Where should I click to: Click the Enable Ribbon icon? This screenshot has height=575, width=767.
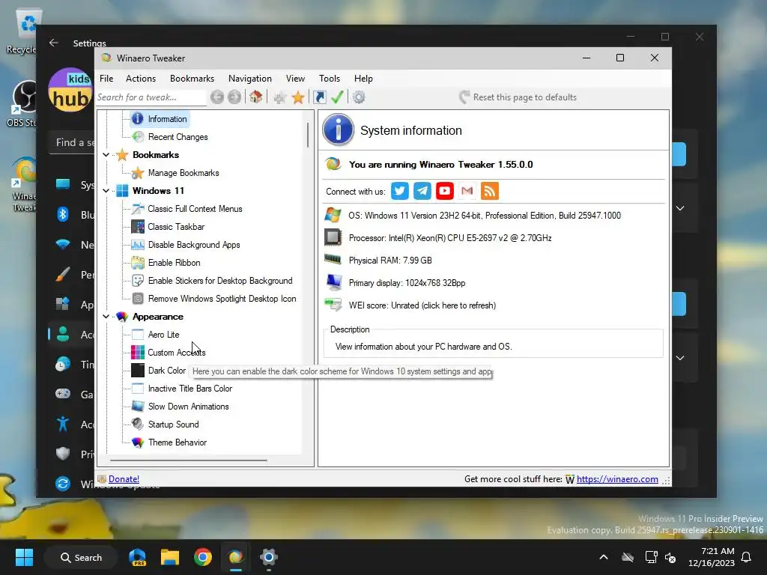[x=138, y=263]
